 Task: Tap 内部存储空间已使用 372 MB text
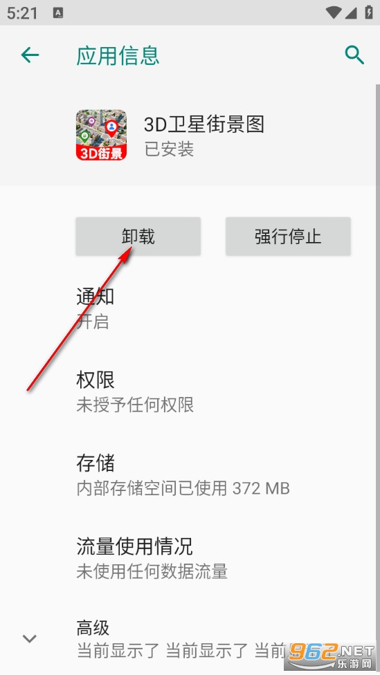point(183,488)
